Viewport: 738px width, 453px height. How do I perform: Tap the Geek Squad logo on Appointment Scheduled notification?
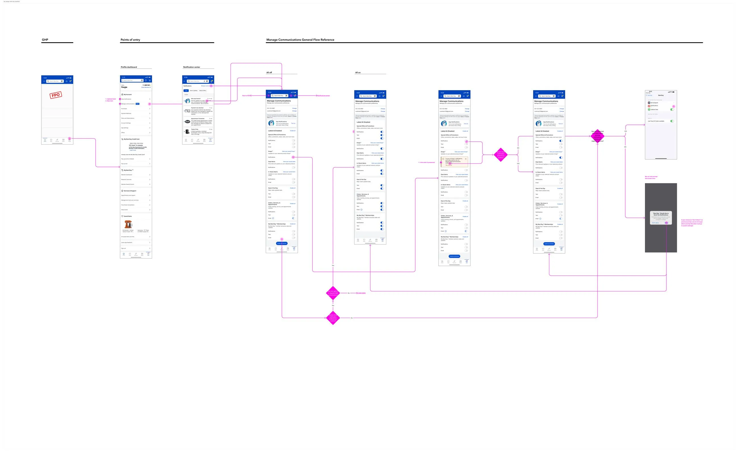pos(188,122)
